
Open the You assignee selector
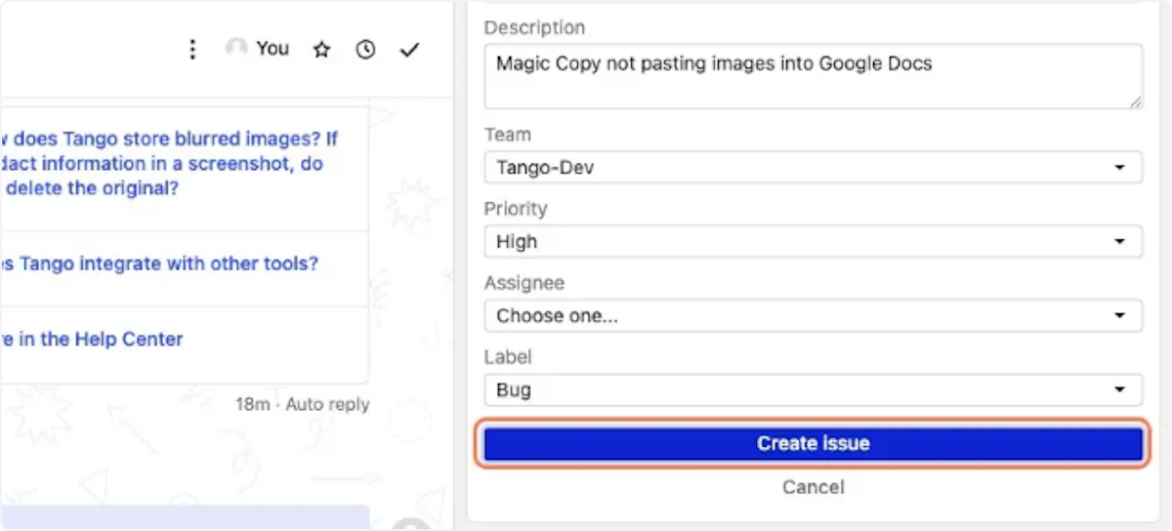tap(258, 48)
